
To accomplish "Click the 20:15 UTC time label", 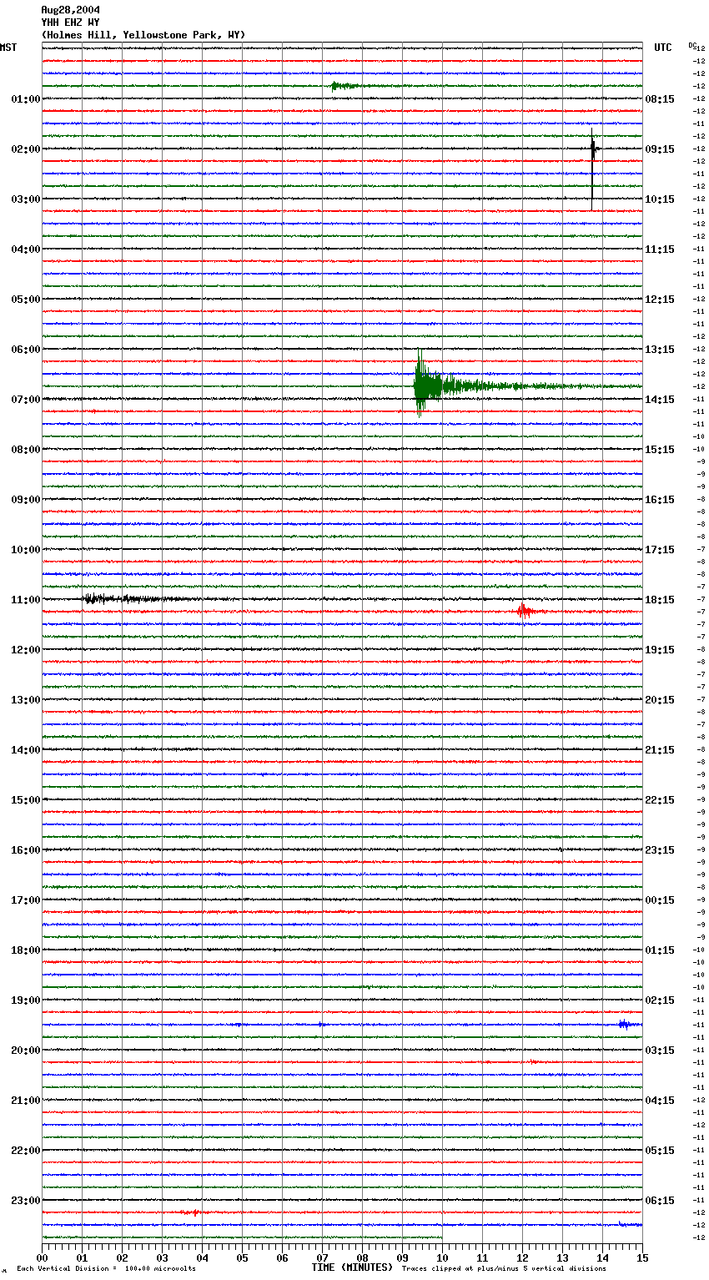I will (x=660, y=700).
